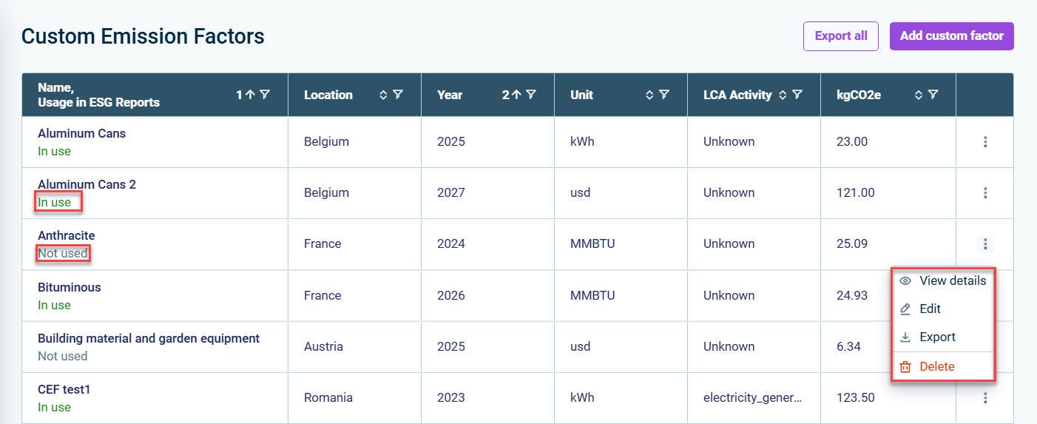This screenshot has width=1037, height=424.
Task: Select Export in the row menu
Action: click(x=943, y=337)
